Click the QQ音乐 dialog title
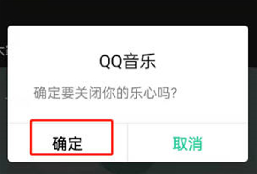Image resolution: width=257 pixels, height=174 pixels. tap(128, 61)
